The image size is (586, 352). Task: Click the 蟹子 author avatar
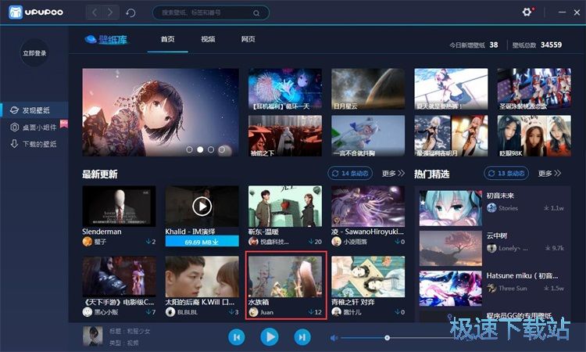pos(88,242)
